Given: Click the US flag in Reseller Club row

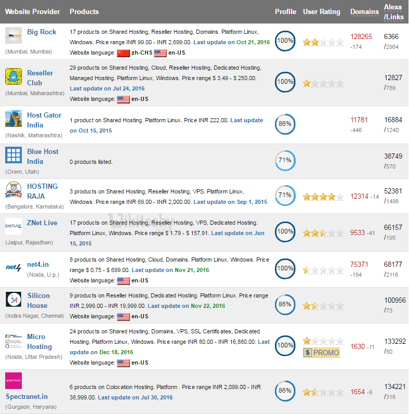Looking at the screenshot, I should 124,99.
